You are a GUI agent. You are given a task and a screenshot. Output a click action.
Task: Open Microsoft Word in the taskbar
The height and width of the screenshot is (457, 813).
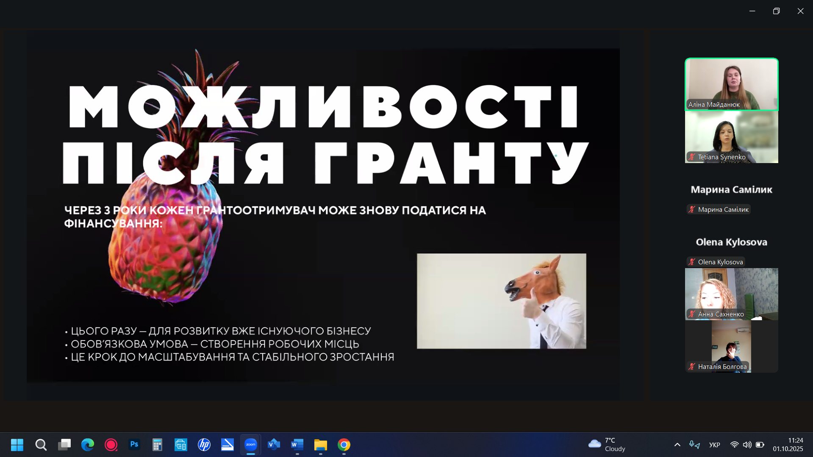point(297,445)
